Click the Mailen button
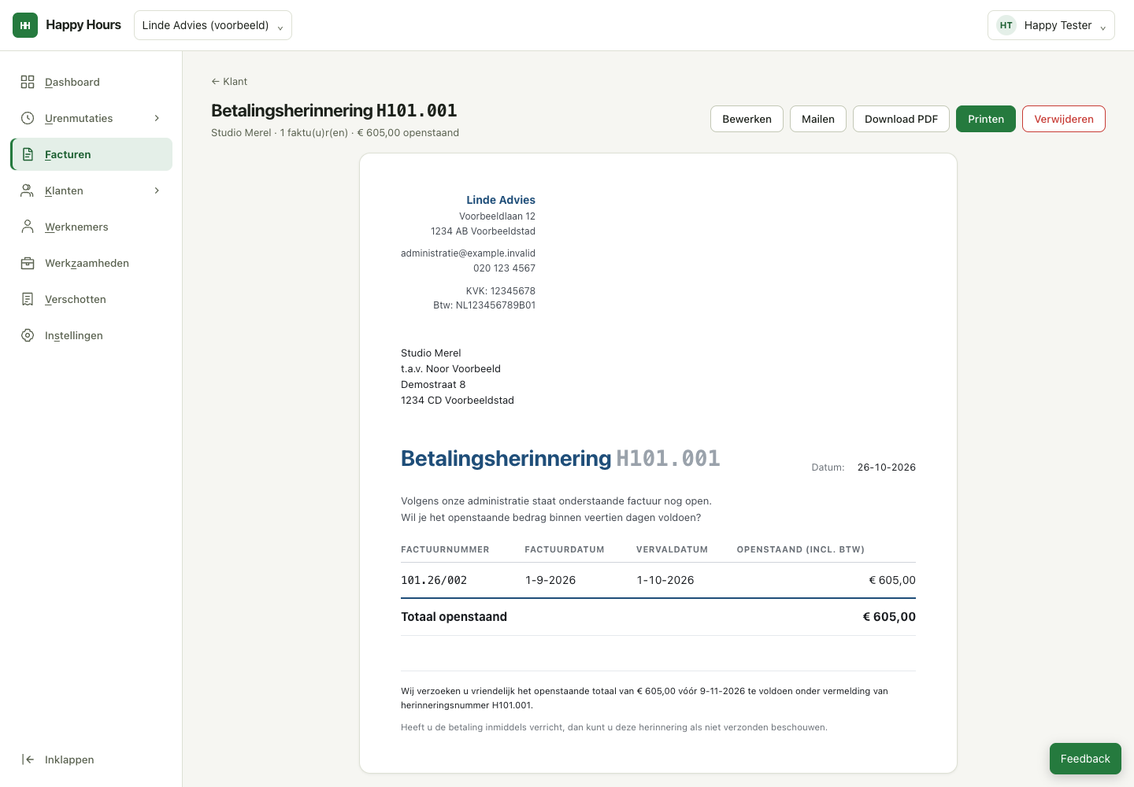 [818, 119]
